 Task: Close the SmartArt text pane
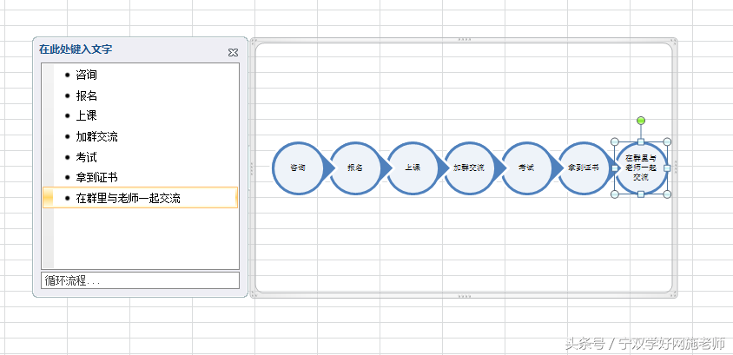(x=233, y=53)
